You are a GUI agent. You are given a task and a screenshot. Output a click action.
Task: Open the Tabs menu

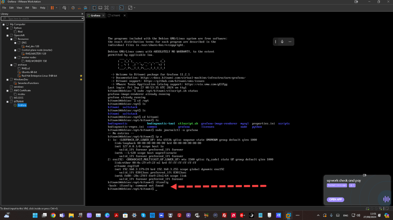tap(35, 8)
